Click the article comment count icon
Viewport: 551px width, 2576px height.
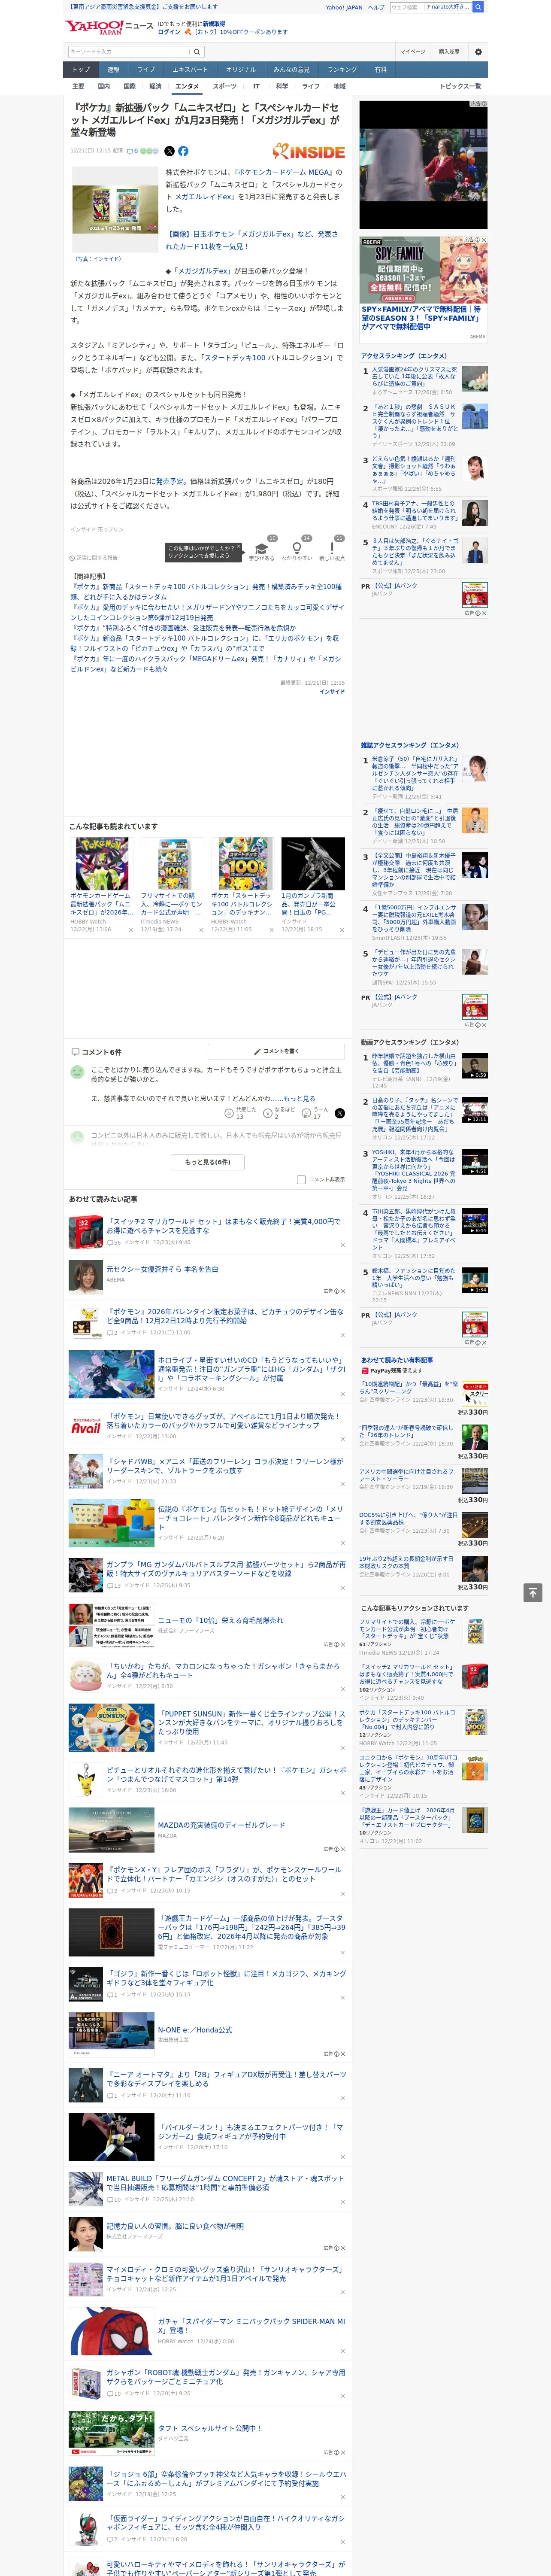tap(132, 151)
